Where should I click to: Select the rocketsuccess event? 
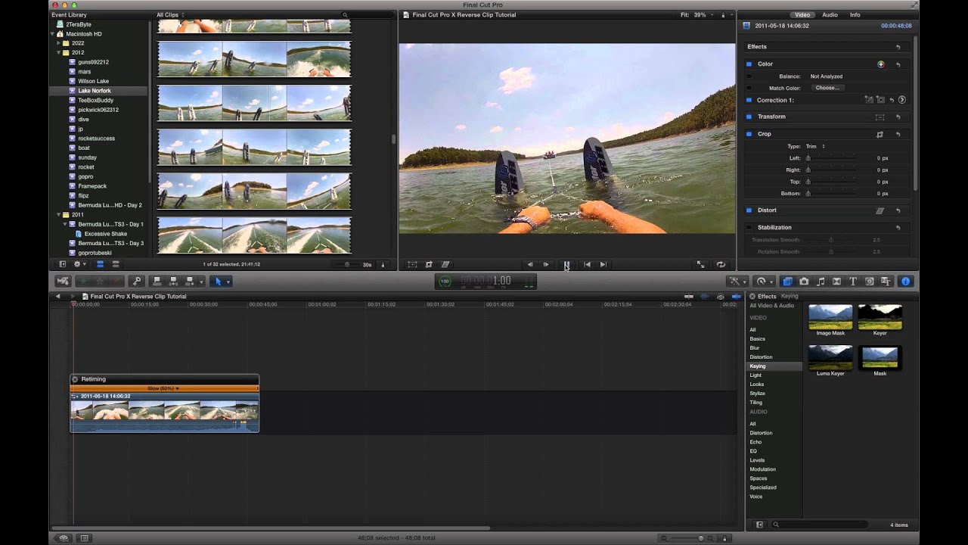[97, 139]
